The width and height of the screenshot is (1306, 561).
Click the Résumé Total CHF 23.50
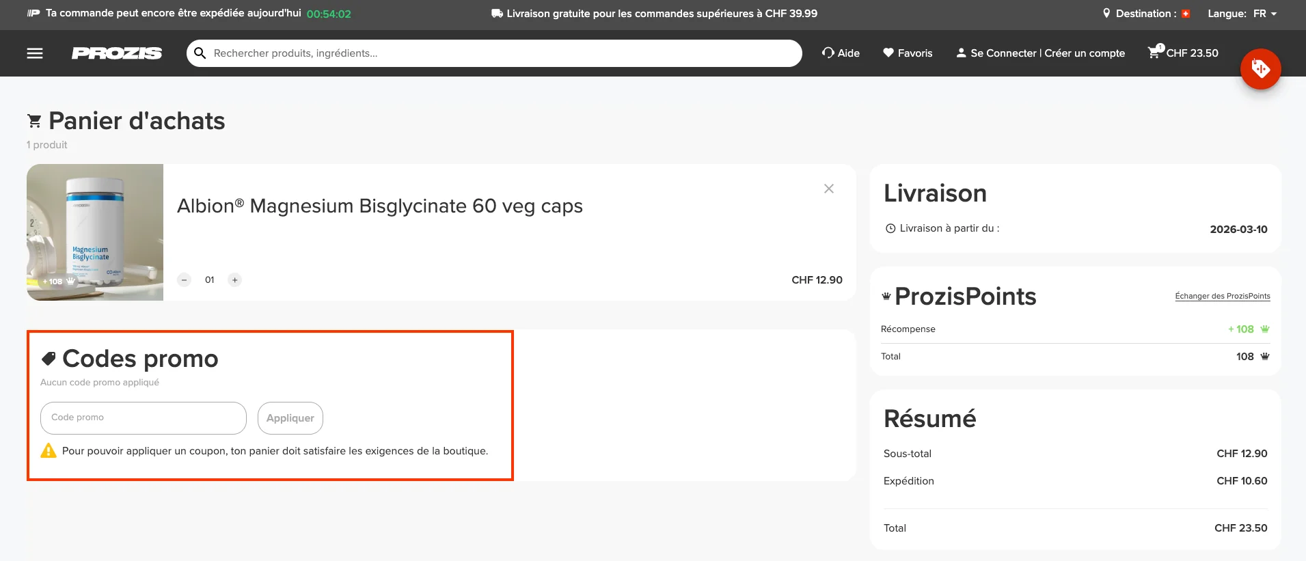(x=1240, y=528)
